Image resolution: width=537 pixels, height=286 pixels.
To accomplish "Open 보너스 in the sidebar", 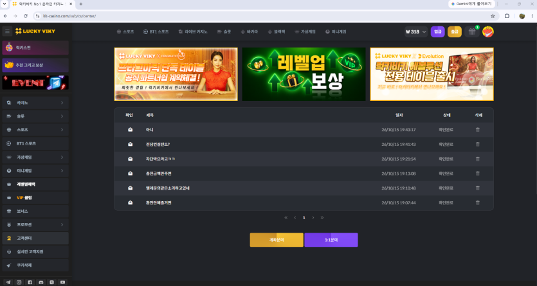I will tap(35, 211).
